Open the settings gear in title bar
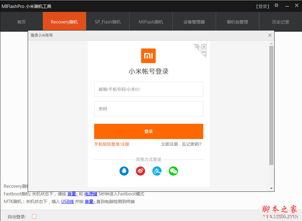The image size is (302, 221). pos(276,5)
